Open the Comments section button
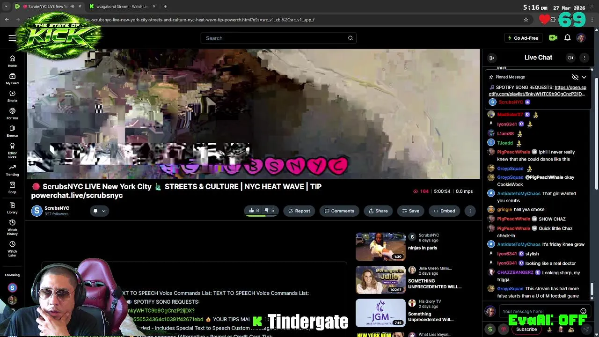The image size is (599, 337). (x=339, y=211)
